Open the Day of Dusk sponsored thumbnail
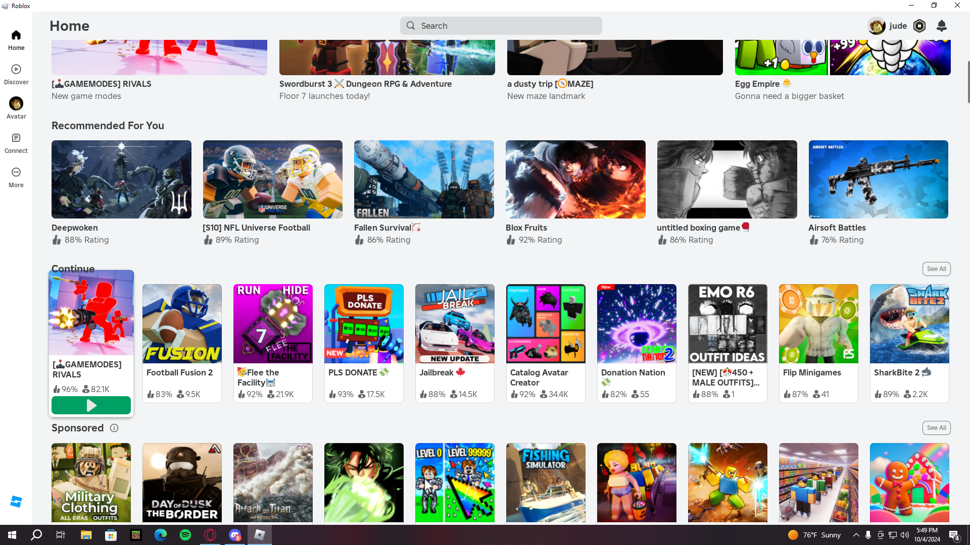Screen dimensions: 970x545 coord(182,483)
